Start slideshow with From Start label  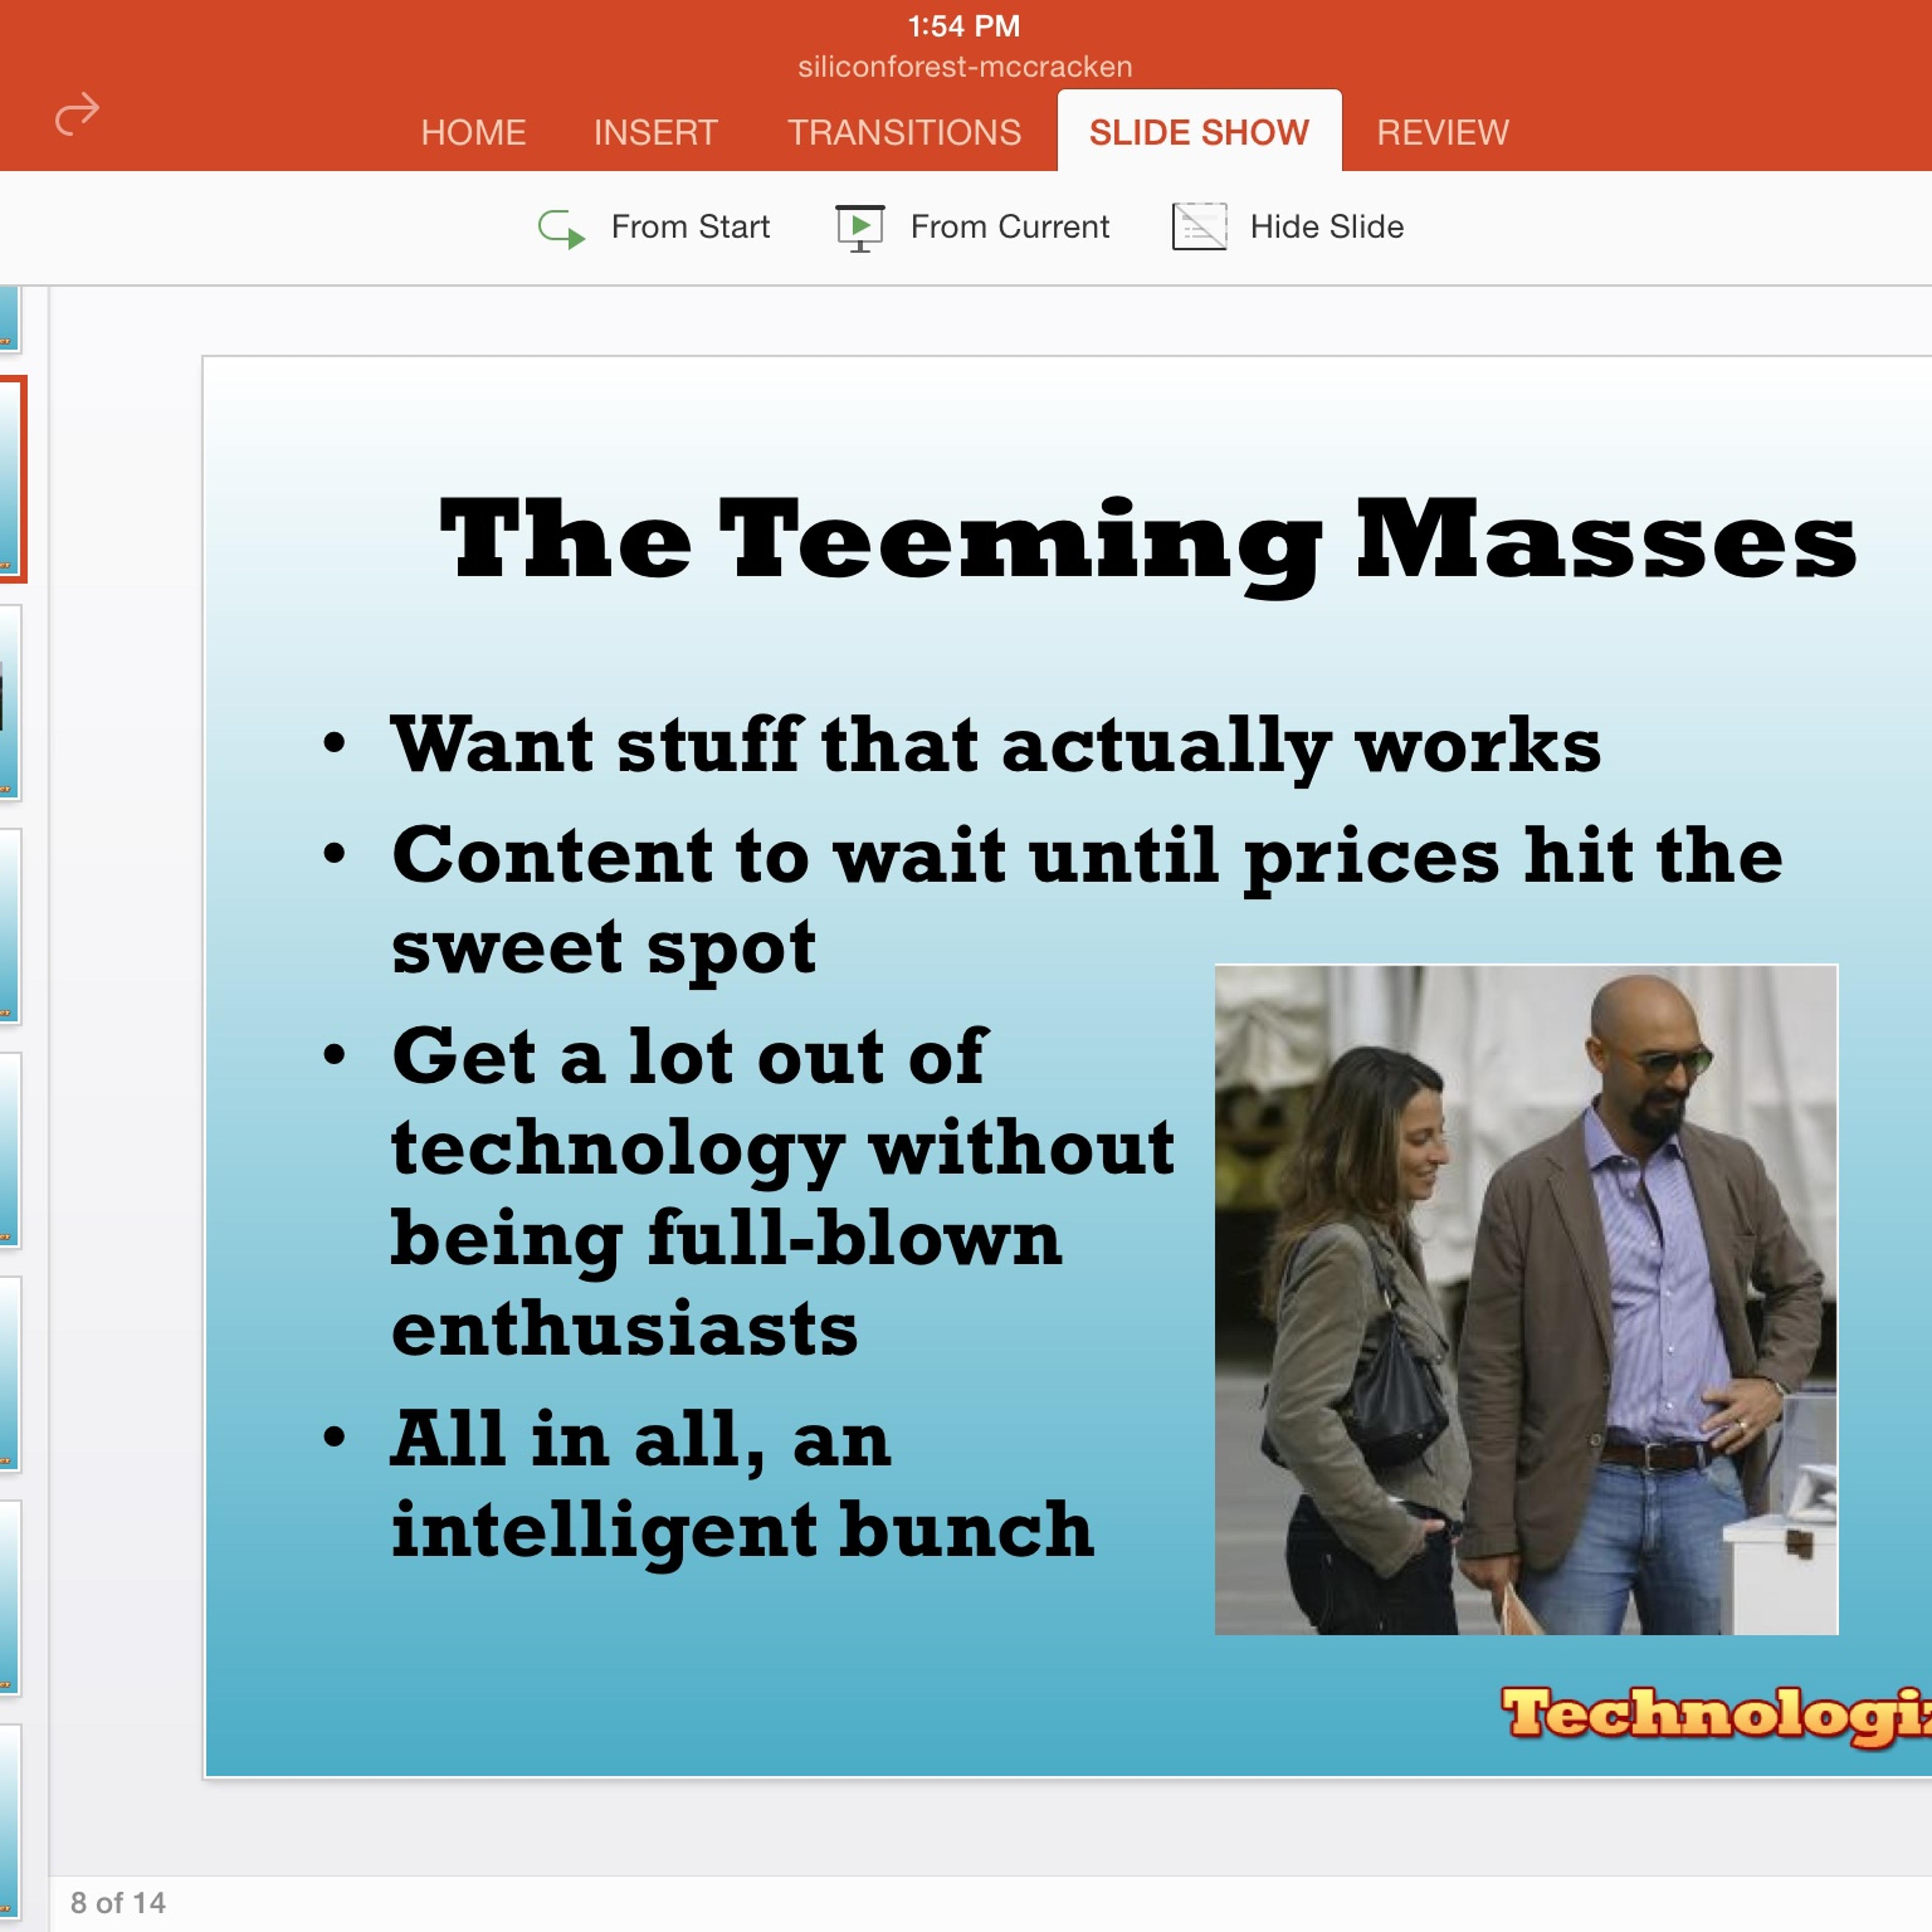(x=690, y=227)
